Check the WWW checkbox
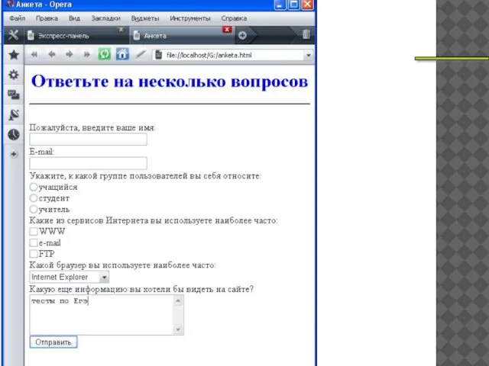Viewport: 489px width, 366px height. pyautogui.click(x=34, y=232)
